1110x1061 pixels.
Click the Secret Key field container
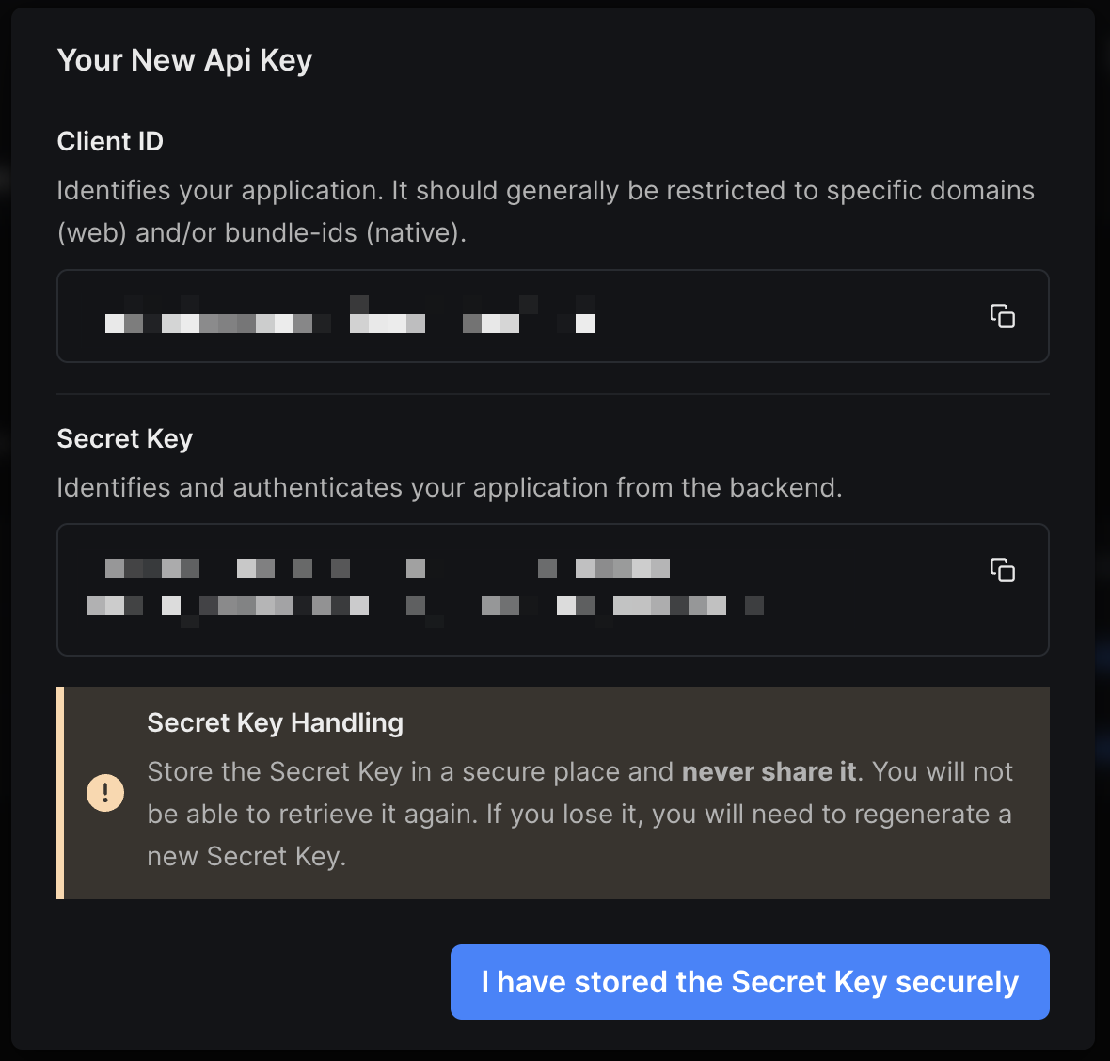coord(553,589)
